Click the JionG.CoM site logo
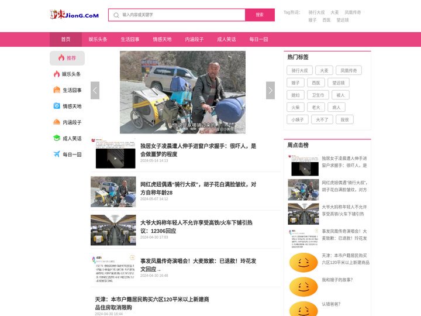Image resolution: width=421 pixels, height=316 pixels. click(x=74, y=15)
